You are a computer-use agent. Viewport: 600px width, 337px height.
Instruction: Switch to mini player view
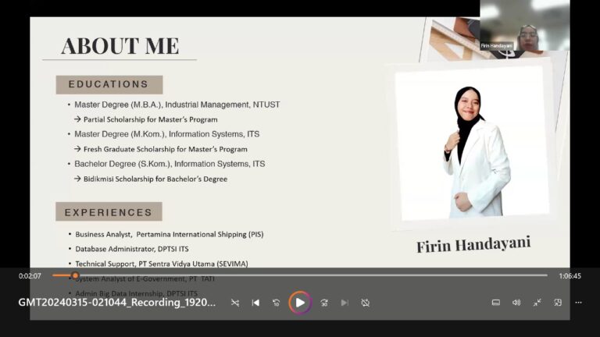point(558,303)
